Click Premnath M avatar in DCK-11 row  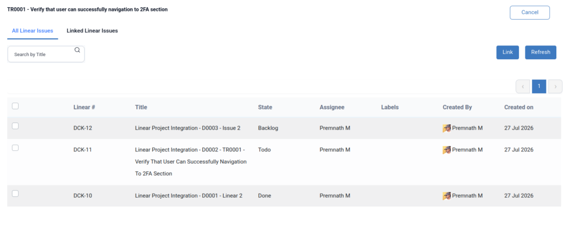tap(447, 150)
